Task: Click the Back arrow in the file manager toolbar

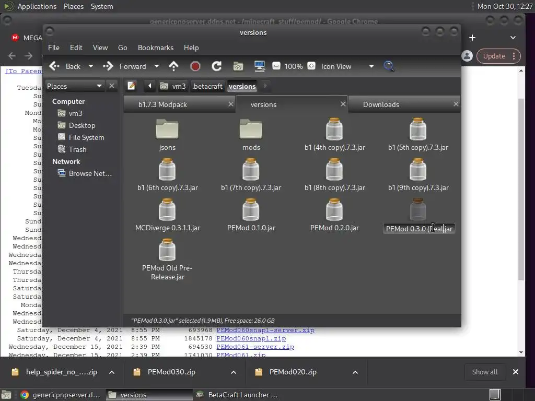Action: (x=65, y=66)
